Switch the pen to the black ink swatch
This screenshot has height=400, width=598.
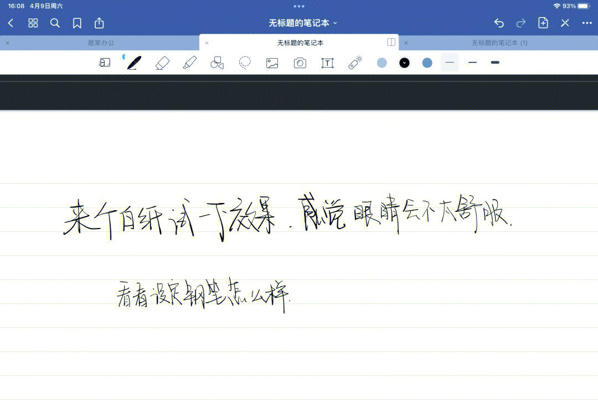point(404,63)
